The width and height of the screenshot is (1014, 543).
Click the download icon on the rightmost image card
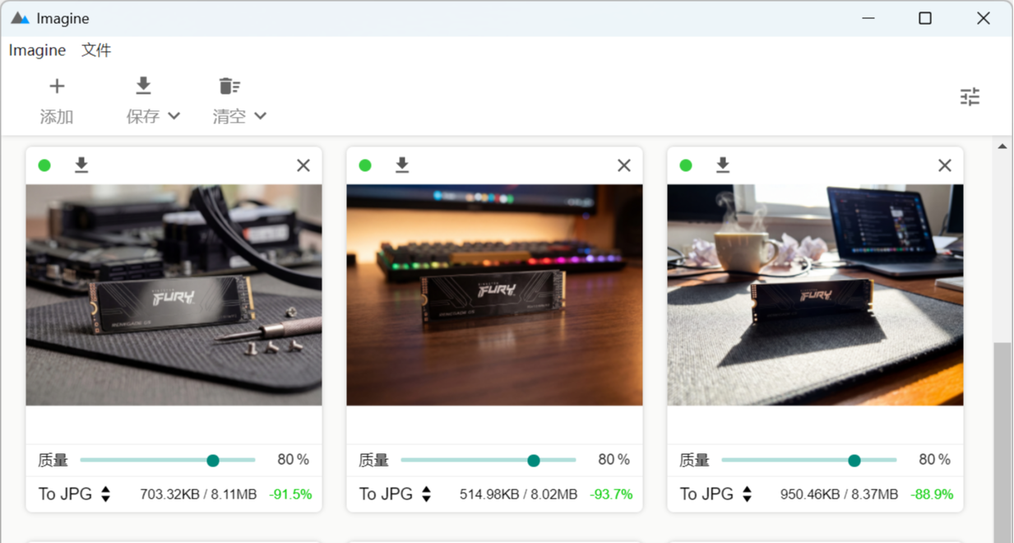pos(722,165)
